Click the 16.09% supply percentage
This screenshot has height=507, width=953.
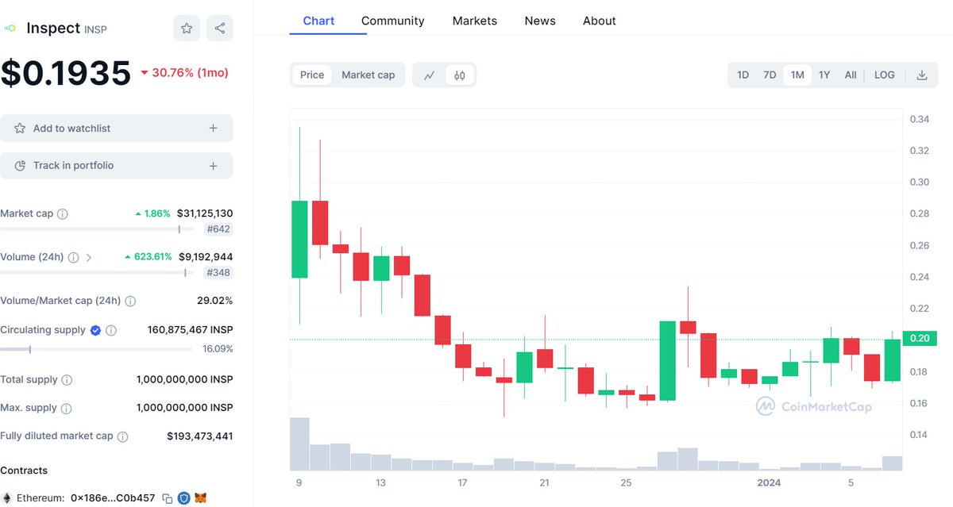coord(218,349)
